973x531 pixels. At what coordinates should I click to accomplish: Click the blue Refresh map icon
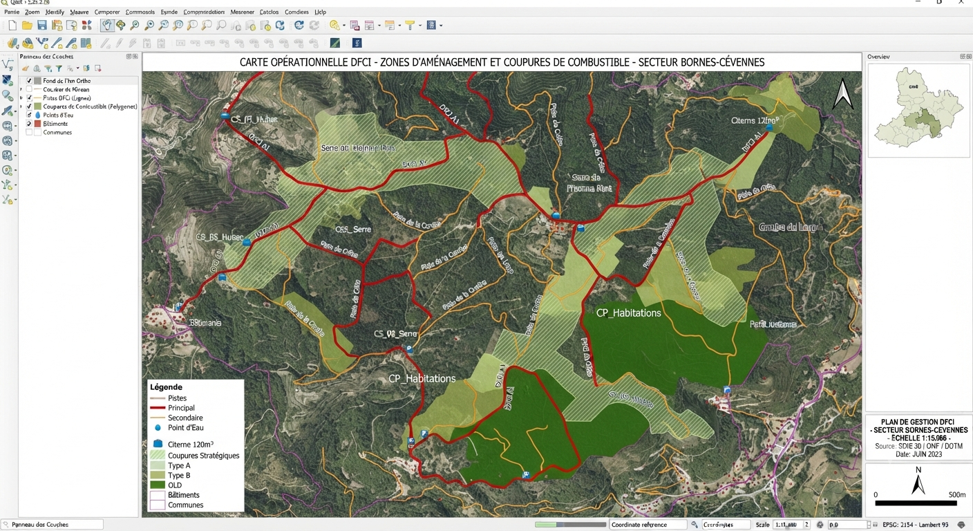(299, 26)
